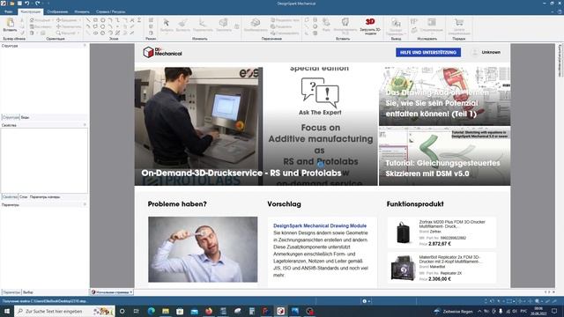
Task: Click the Probleme haben man-with-wrench image
Action: 203,249
